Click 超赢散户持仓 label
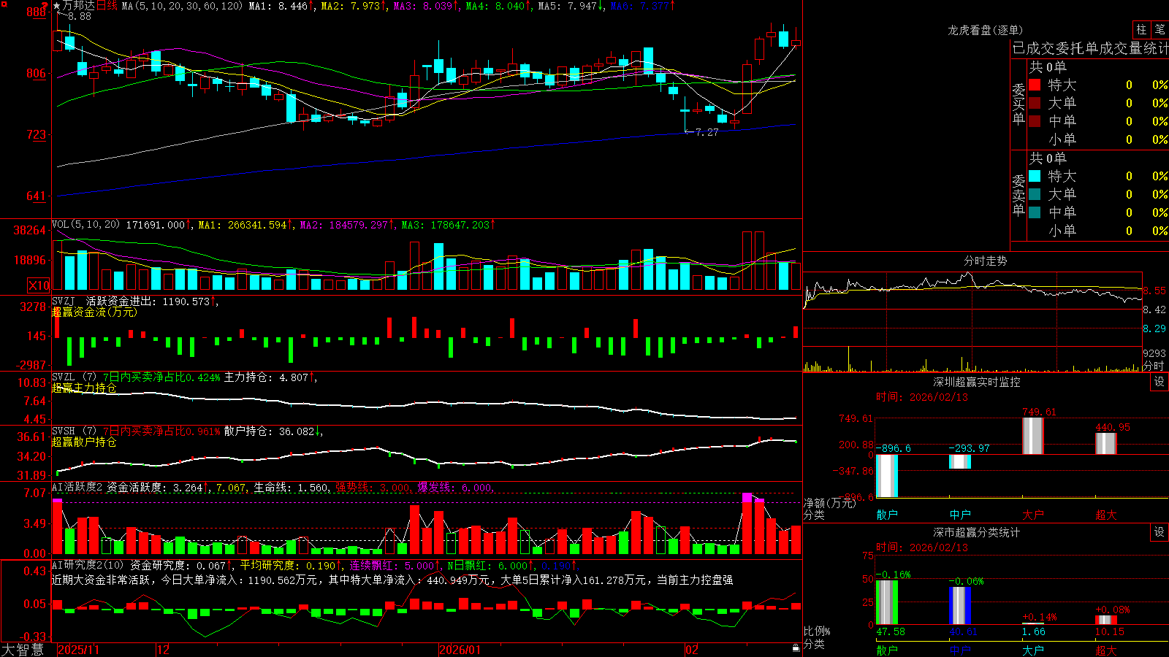The image size is (1169, 657). [84, 442]
